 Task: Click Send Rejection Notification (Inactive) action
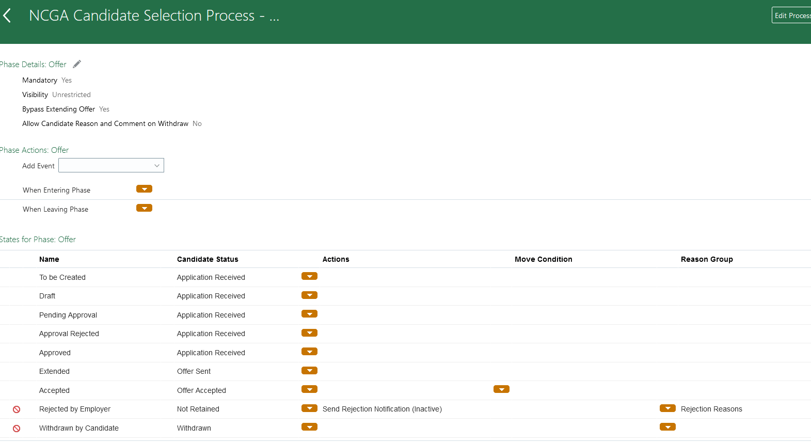point(382,409)
